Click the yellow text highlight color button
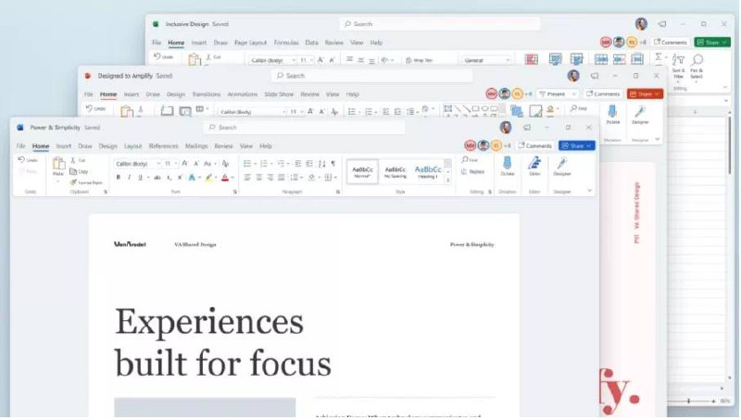This screenshot has width=741, height=420. tap(209, 177)
